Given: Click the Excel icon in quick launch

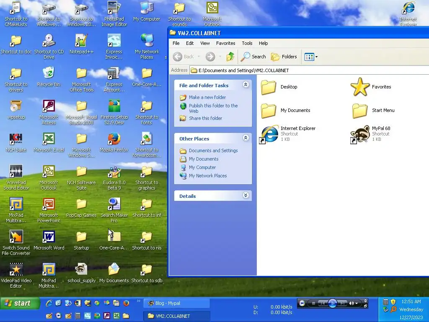Looking at the screenshot, I should click(116, 316).
